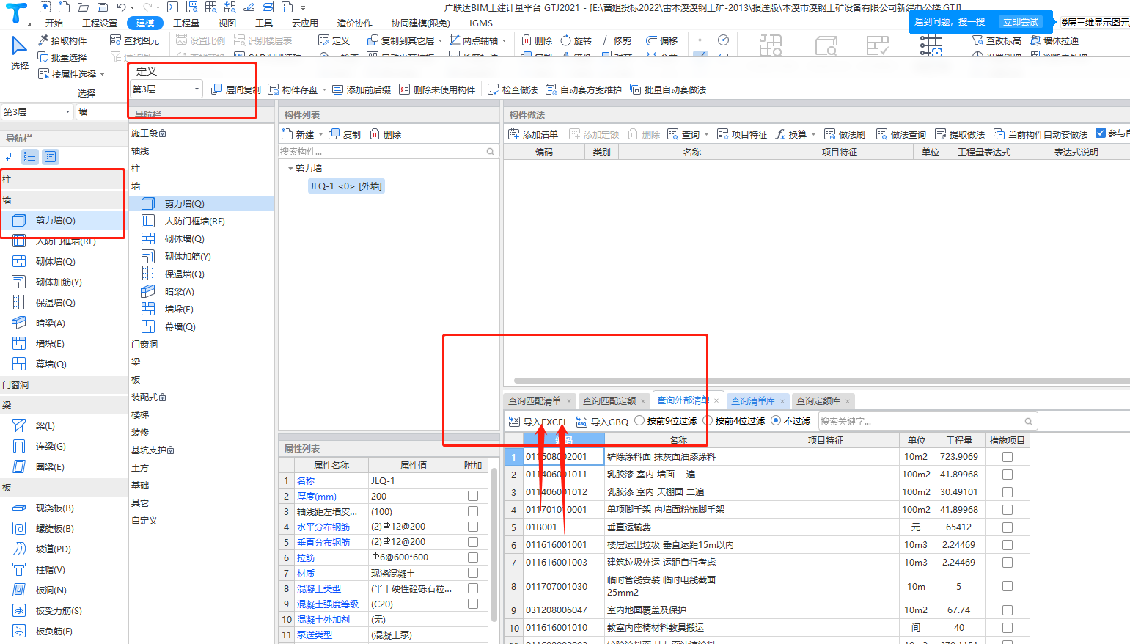Click 做法刷 method brush tool

(845, 134)
